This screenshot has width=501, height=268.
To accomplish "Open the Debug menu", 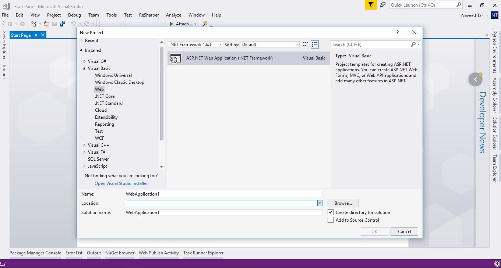I will tap(74, 15).
